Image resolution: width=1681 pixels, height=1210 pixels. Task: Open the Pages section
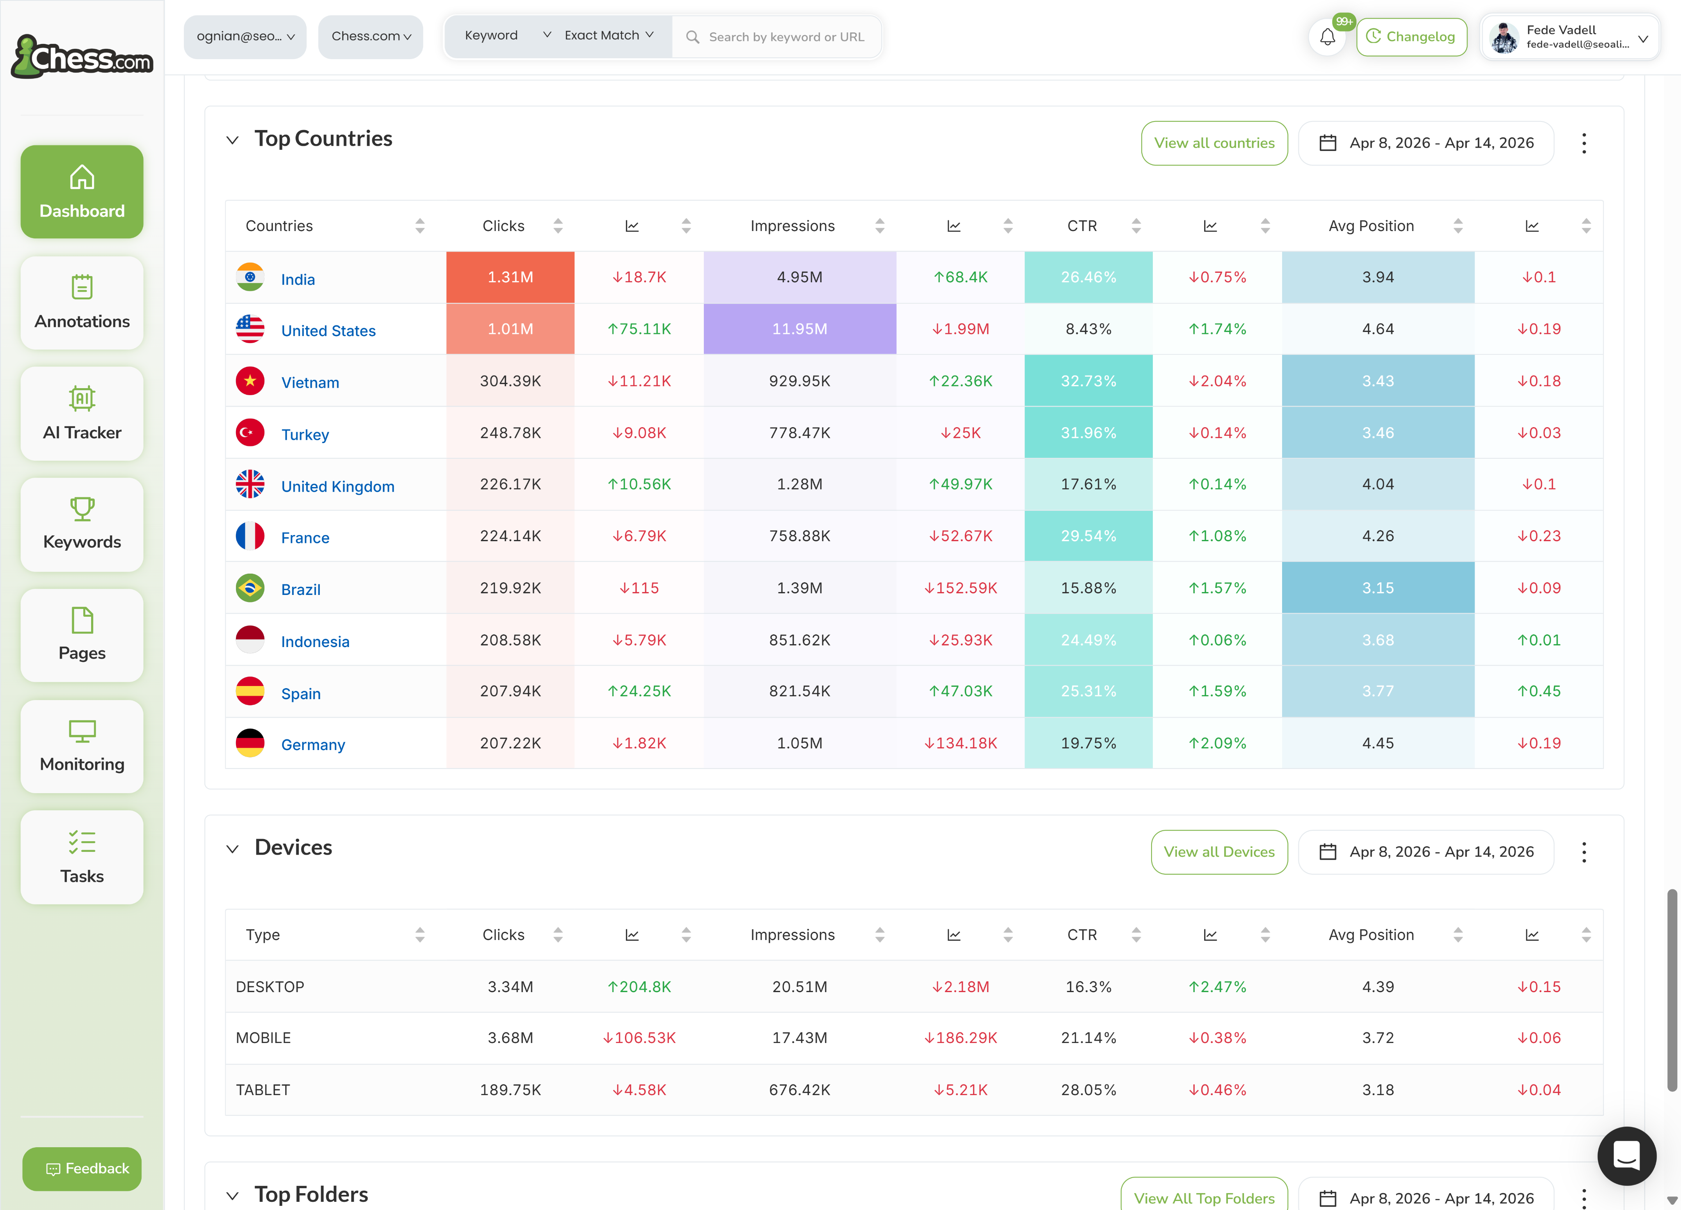coord(82,635)
